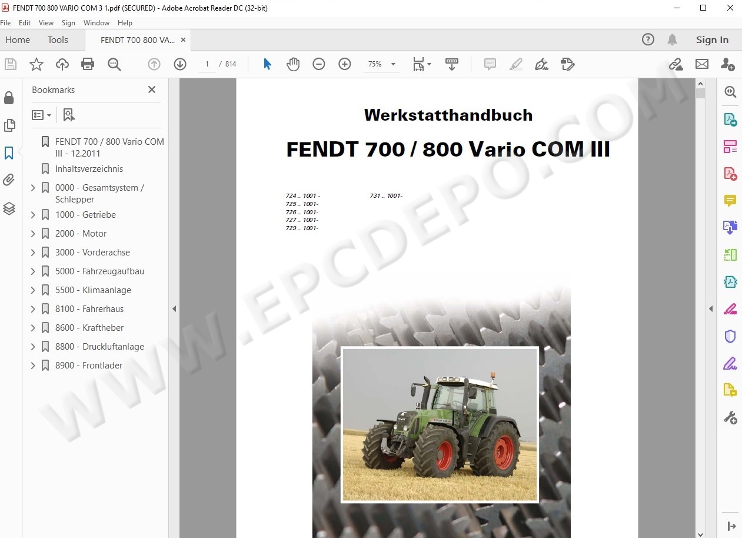742x538 pixels.
Task: Switch to the Home tab
Action: [18, 40]
